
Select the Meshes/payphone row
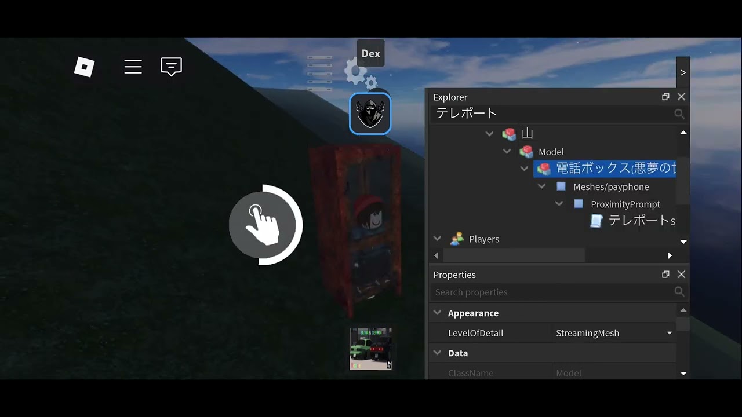[611, 187]
